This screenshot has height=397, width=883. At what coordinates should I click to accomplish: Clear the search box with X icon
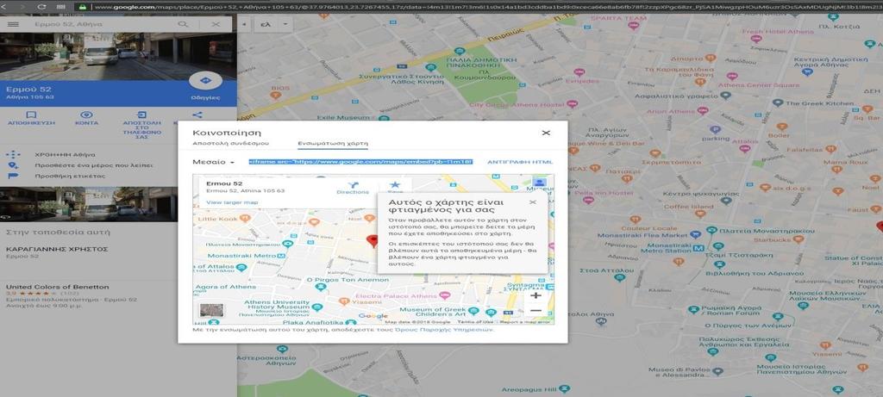coord(216,25)
